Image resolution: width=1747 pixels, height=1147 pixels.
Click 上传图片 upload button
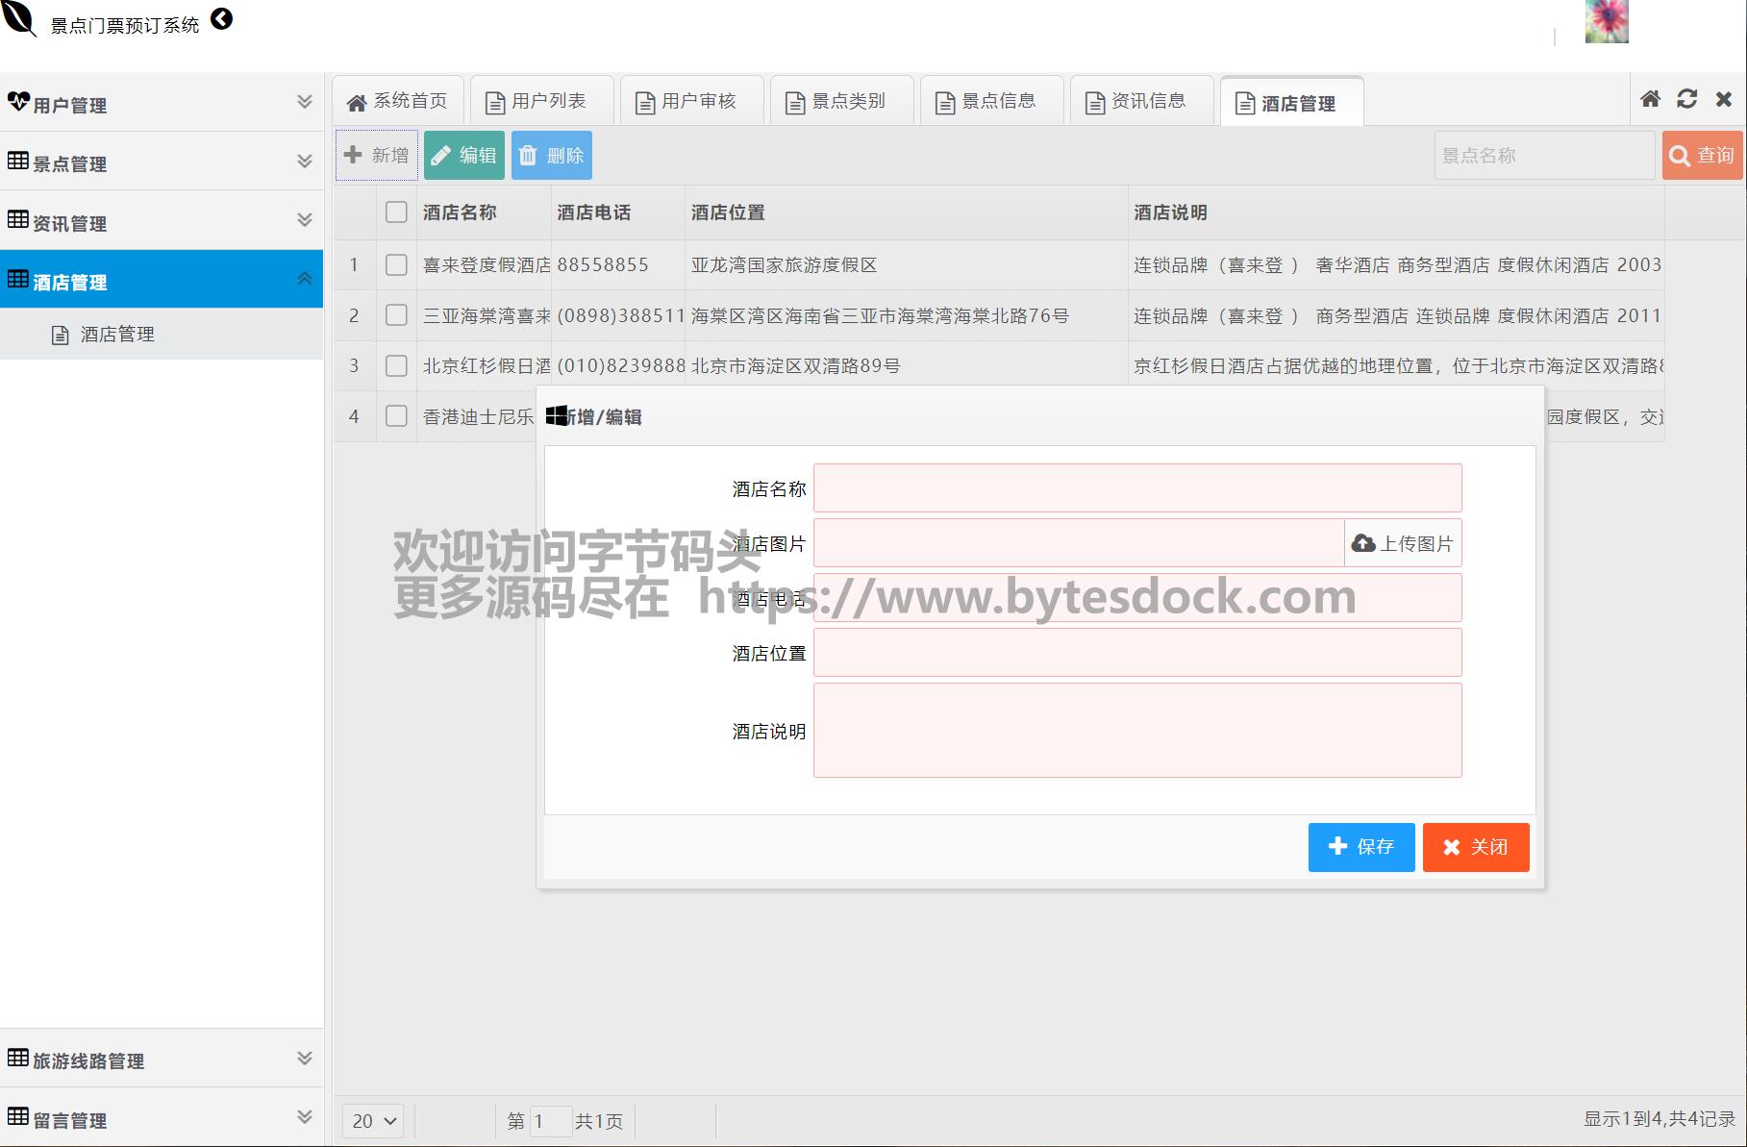click(x=1403, y=544)
